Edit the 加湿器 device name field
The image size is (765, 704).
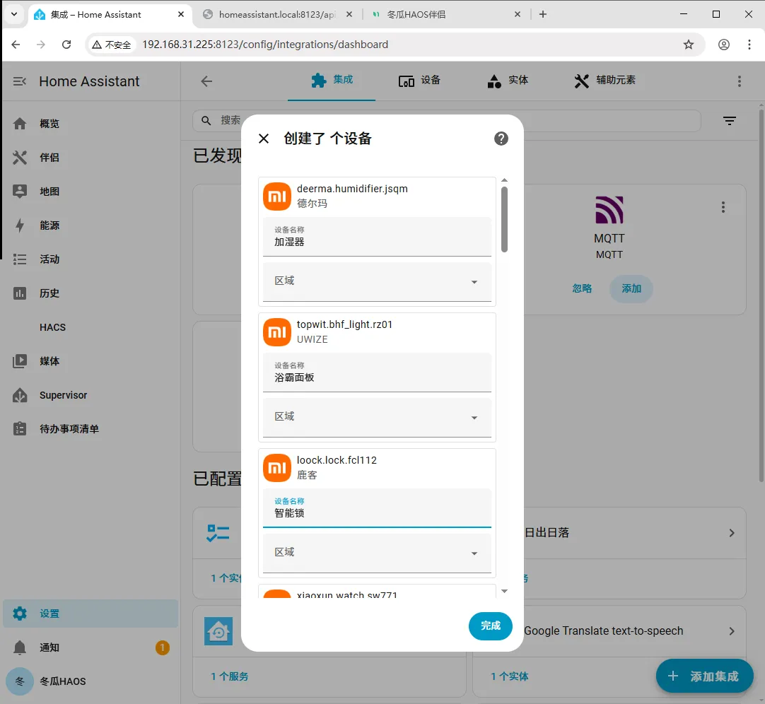tap(377, 237)
